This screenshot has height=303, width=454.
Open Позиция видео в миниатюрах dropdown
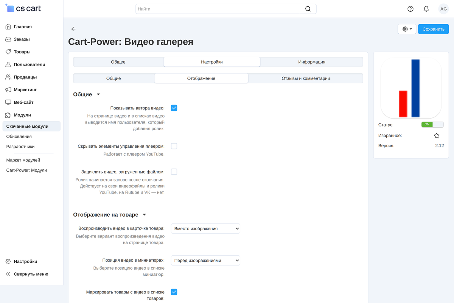[205, 261]
